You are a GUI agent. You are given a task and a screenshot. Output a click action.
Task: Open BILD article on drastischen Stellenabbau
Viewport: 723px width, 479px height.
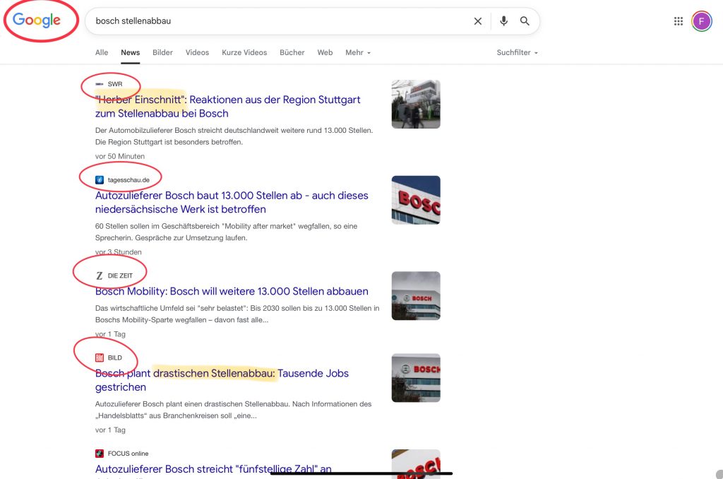222,373
